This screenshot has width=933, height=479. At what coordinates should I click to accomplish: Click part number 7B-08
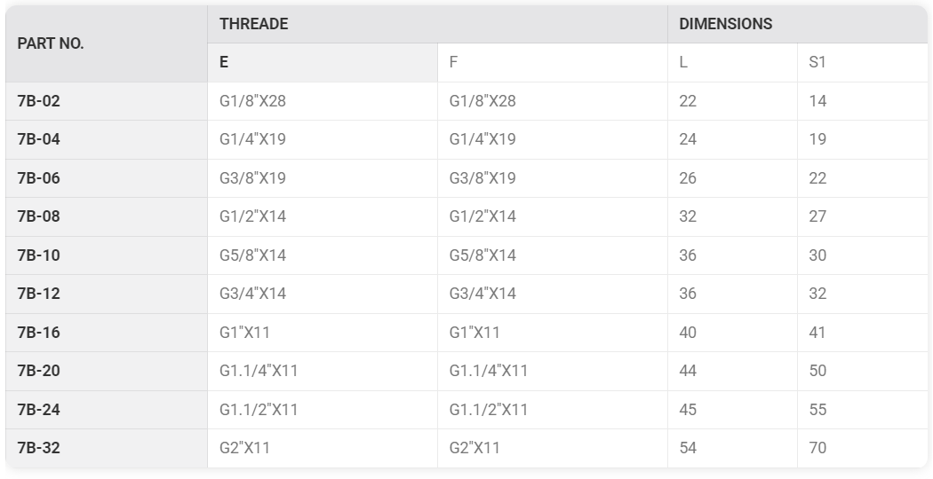(x=107, y=217)
